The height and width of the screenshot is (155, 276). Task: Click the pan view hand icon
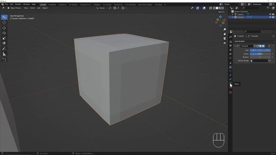225,34
